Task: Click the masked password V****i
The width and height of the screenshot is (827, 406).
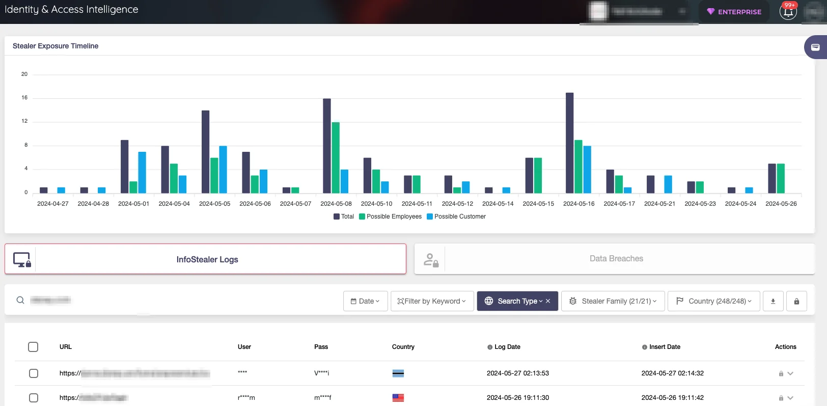Action: click(x=321, y=373)
